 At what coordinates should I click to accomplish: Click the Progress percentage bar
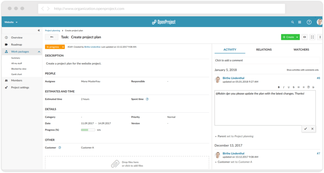pyautogui.click(x=88, y=130)
